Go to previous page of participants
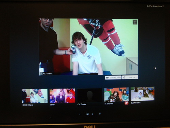170x128 pixels. pos(80,114)
